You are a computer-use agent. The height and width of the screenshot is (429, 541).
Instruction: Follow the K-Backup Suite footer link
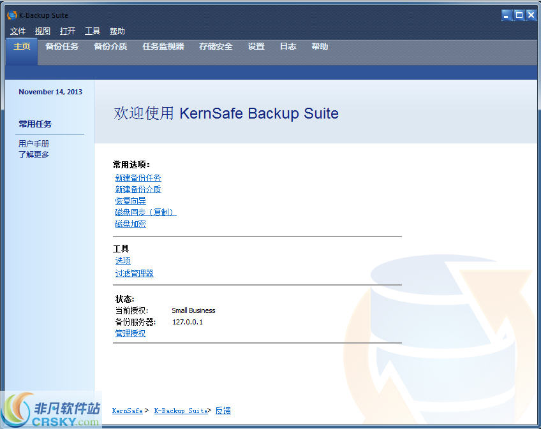(x=181, y=411)
